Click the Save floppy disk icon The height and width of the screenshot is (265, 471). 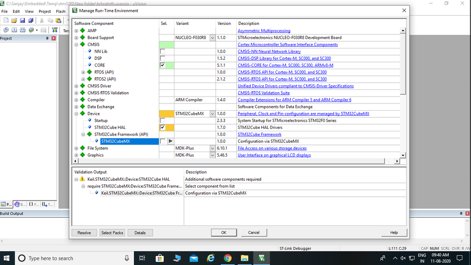[x=23, y=20]
